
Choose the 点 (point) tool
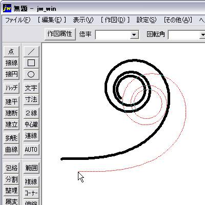[x=11, y=51]
